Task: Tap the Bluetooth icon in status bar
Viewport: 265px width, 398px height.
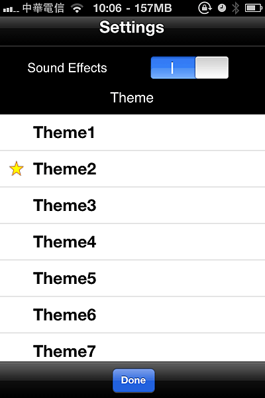Action: coord(236,8)
